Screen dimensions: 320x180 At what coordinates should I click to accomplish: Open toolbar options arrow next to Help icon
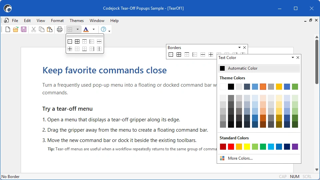tap(109, 31)
